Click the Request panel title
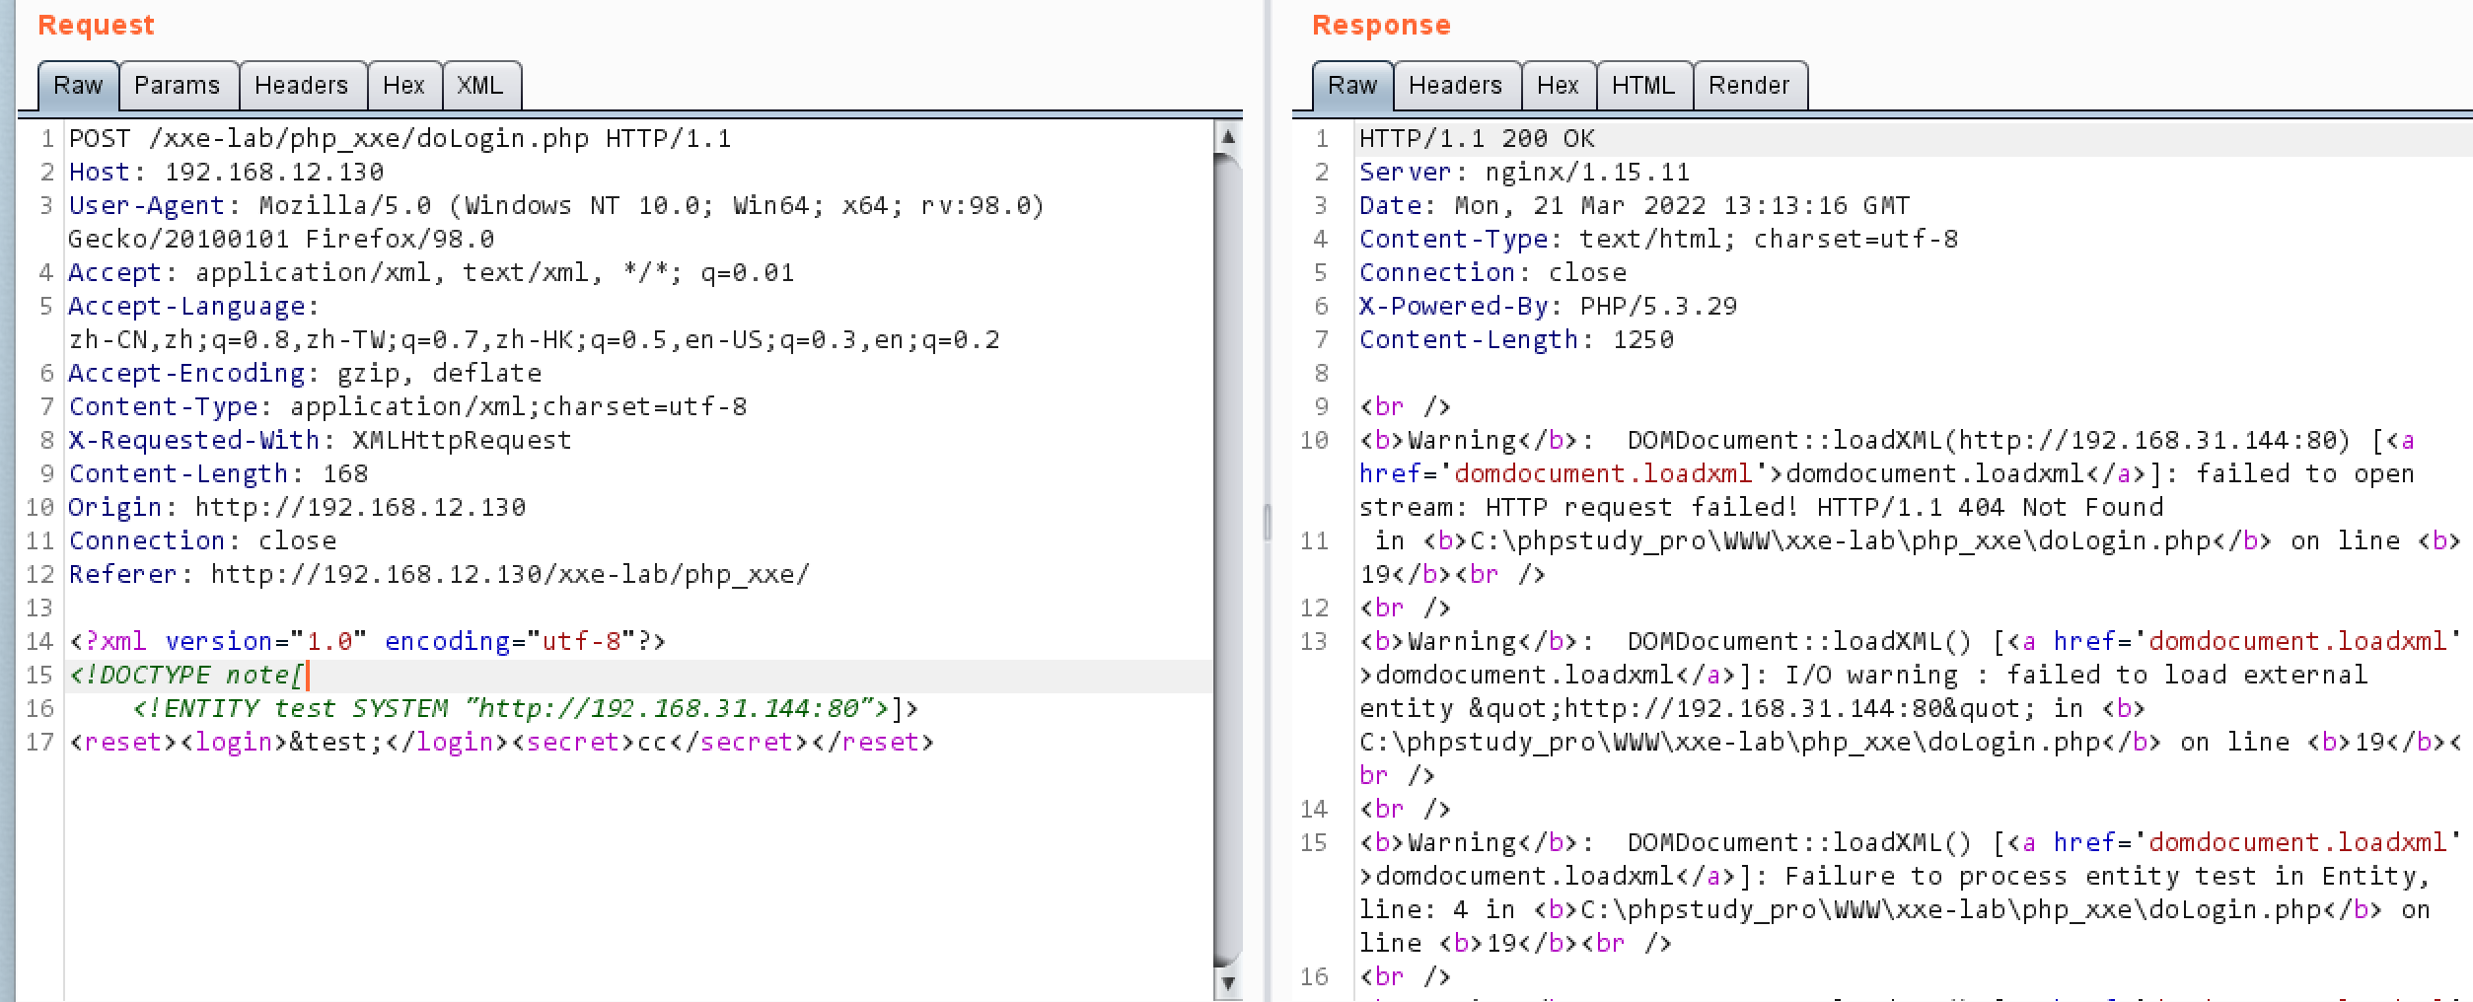Screen dimensions: 2473x1002 tap(96, 25)
